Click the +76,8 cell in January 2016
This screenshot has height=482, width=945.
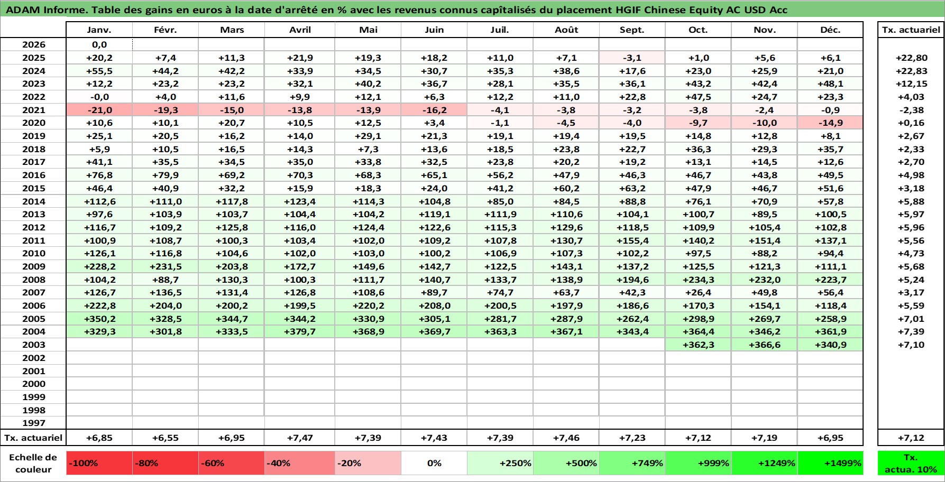99,175
